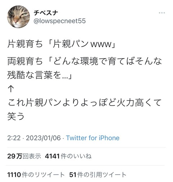Screen dimensions: 173x182
Task: Select the up arrow ↑ character
Action: [x=11, y=89]
